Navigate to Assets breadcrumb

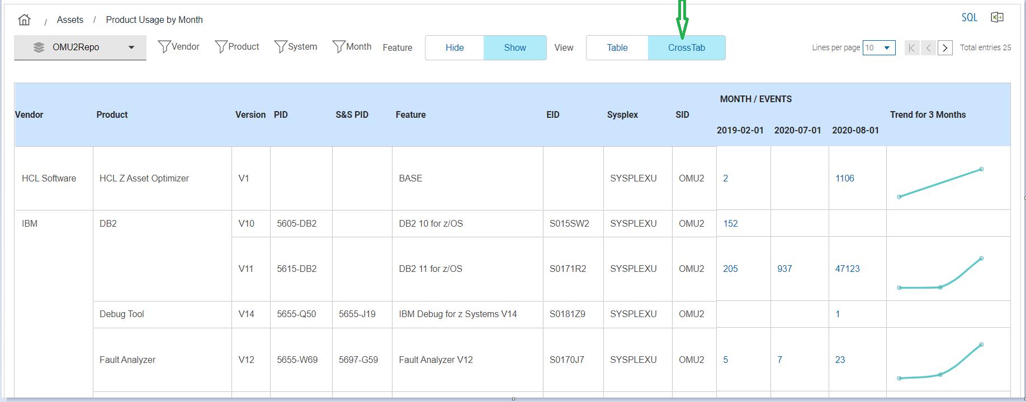click(70, 20)
